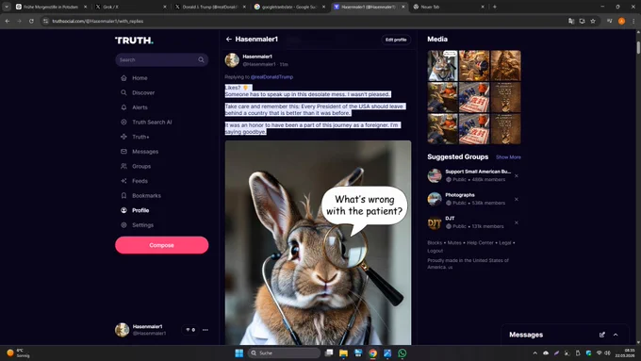Click the Help Center footer link

click(x=481, y=243)
